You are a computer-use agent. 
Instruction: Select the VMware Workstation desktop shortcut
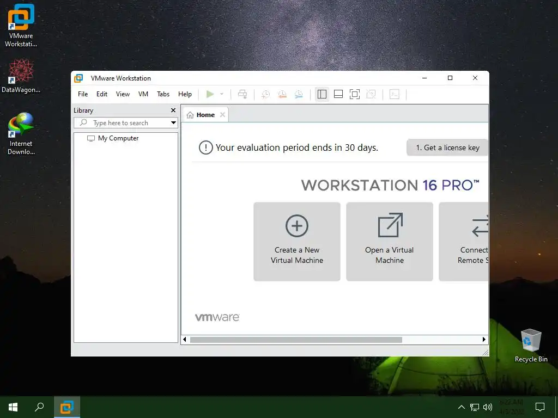[21, 26]
